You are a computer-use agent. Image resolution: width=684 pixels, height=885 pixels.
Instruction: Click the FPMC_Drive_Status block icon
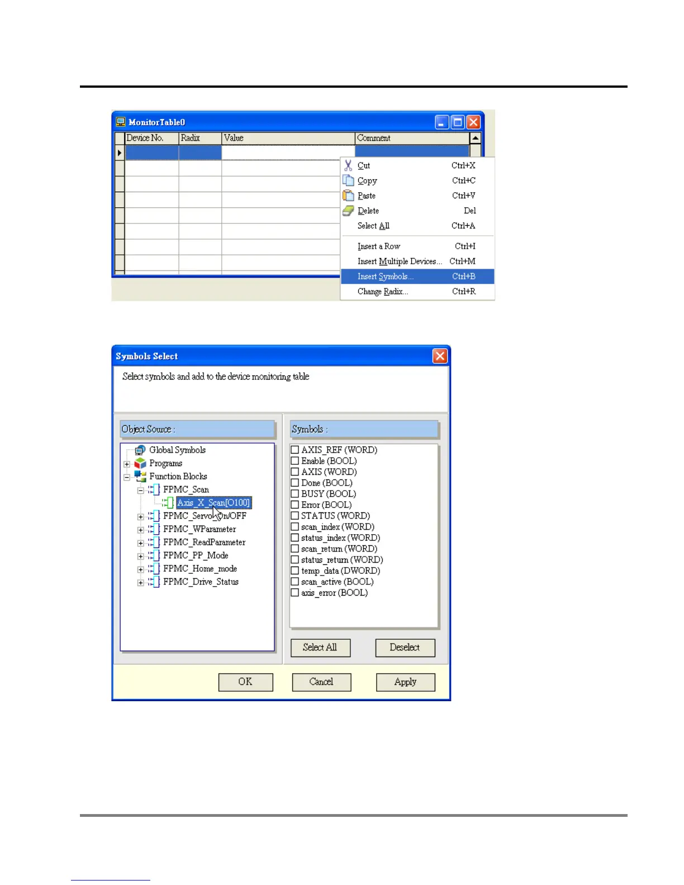pyautogui.click(x=154, y=582)
